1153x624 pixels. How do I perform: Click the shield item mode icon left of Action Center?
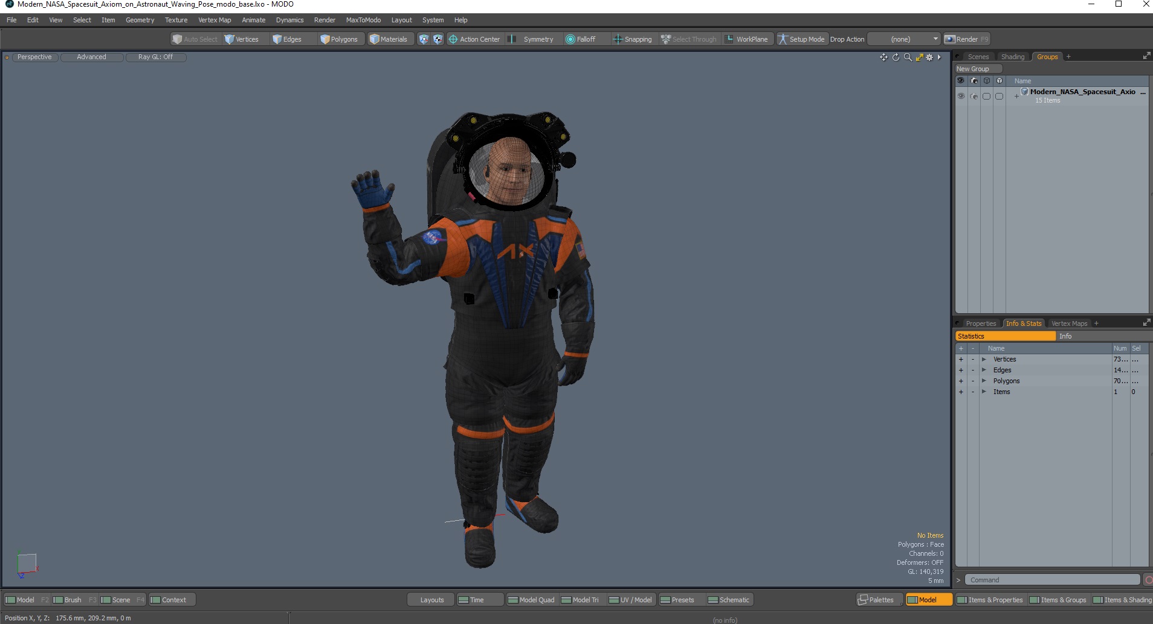[424, 39]
